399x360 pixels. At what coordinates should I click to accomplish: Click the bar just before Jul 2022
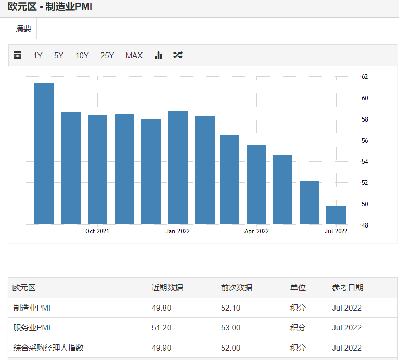[310, 203]
